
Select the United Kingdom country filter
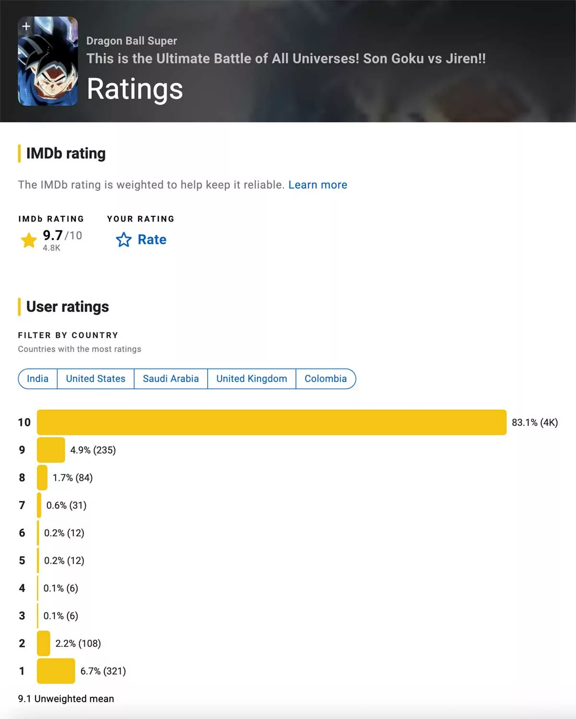(252, 379)
